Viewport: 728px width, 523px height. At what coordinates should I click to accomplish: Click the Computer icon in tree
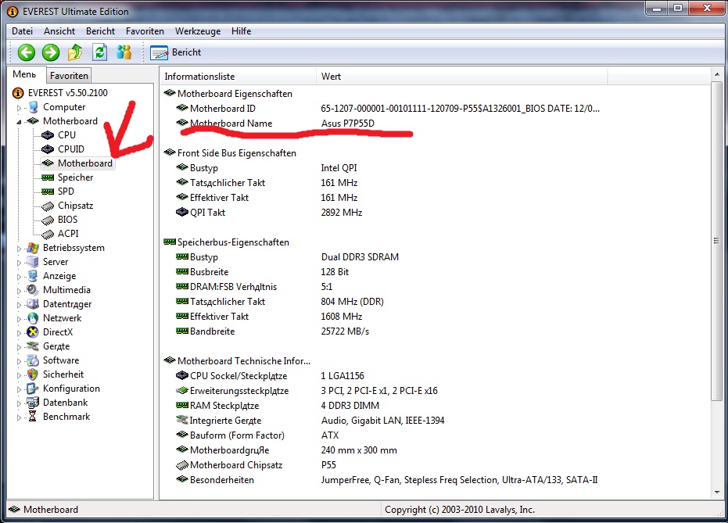tap(33, 107)
